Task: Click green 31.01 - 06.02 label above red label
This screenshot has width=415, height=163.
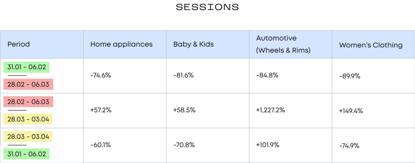Action: [26, 67]
